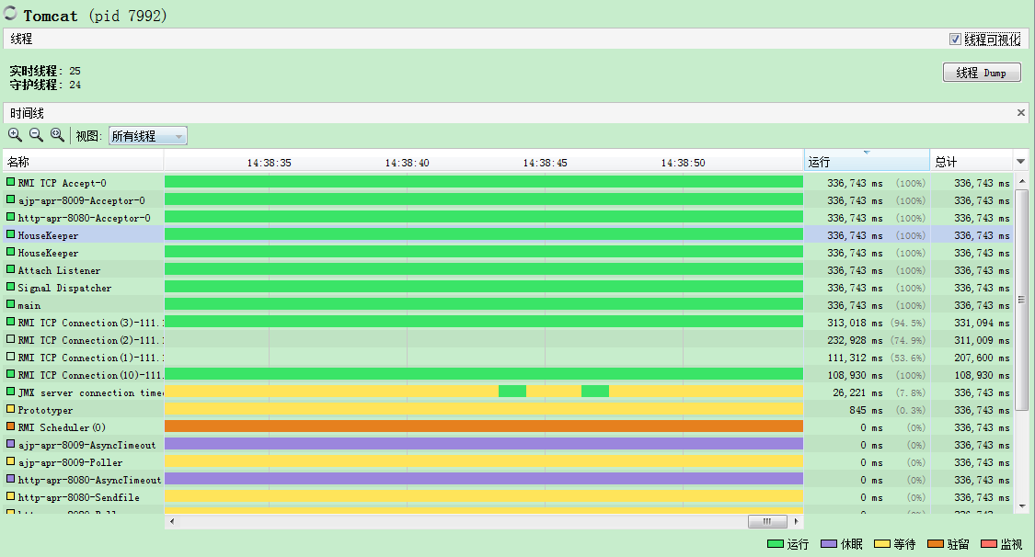Click the 311,009 ms total value
This screenshot has width=1035, height=557.
pos(982,340)
